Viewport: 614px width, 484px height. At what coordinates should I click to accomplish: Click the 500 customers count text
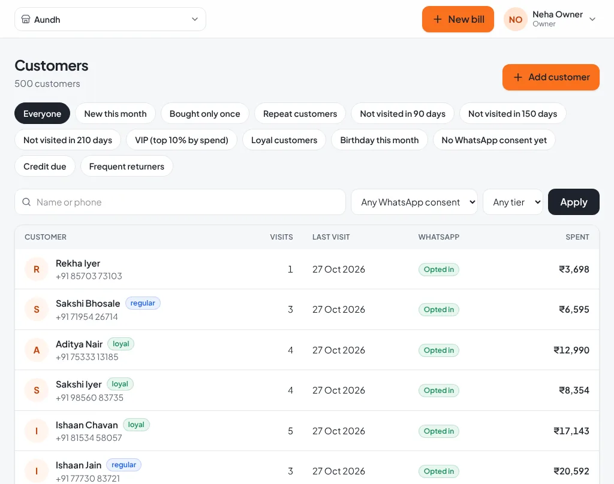[x=47, y=84]
